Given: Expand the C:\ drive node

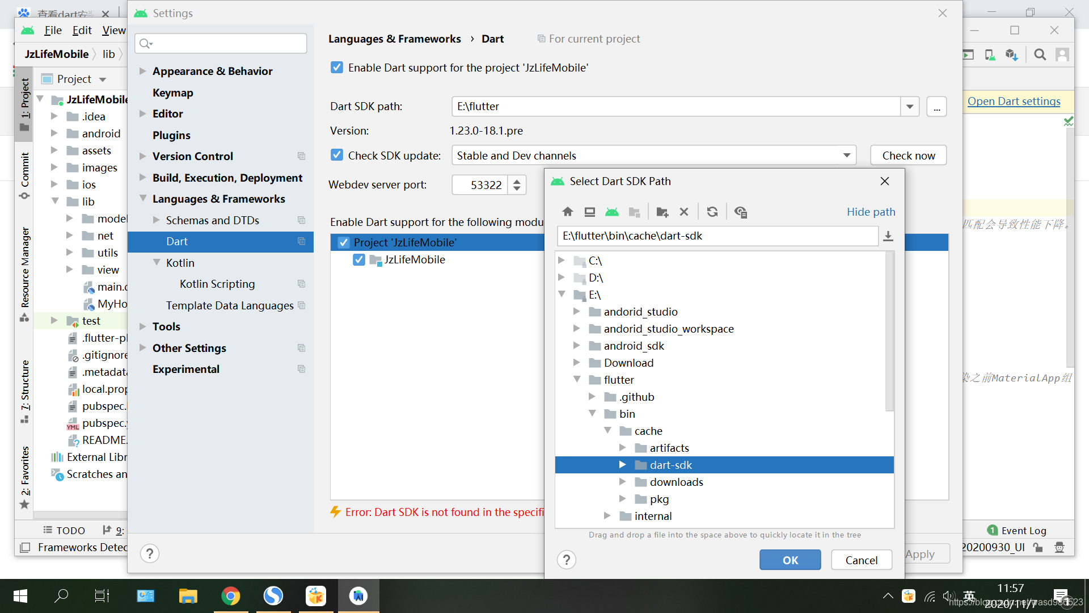Looking at the screenshot, I should coord(561,260).
